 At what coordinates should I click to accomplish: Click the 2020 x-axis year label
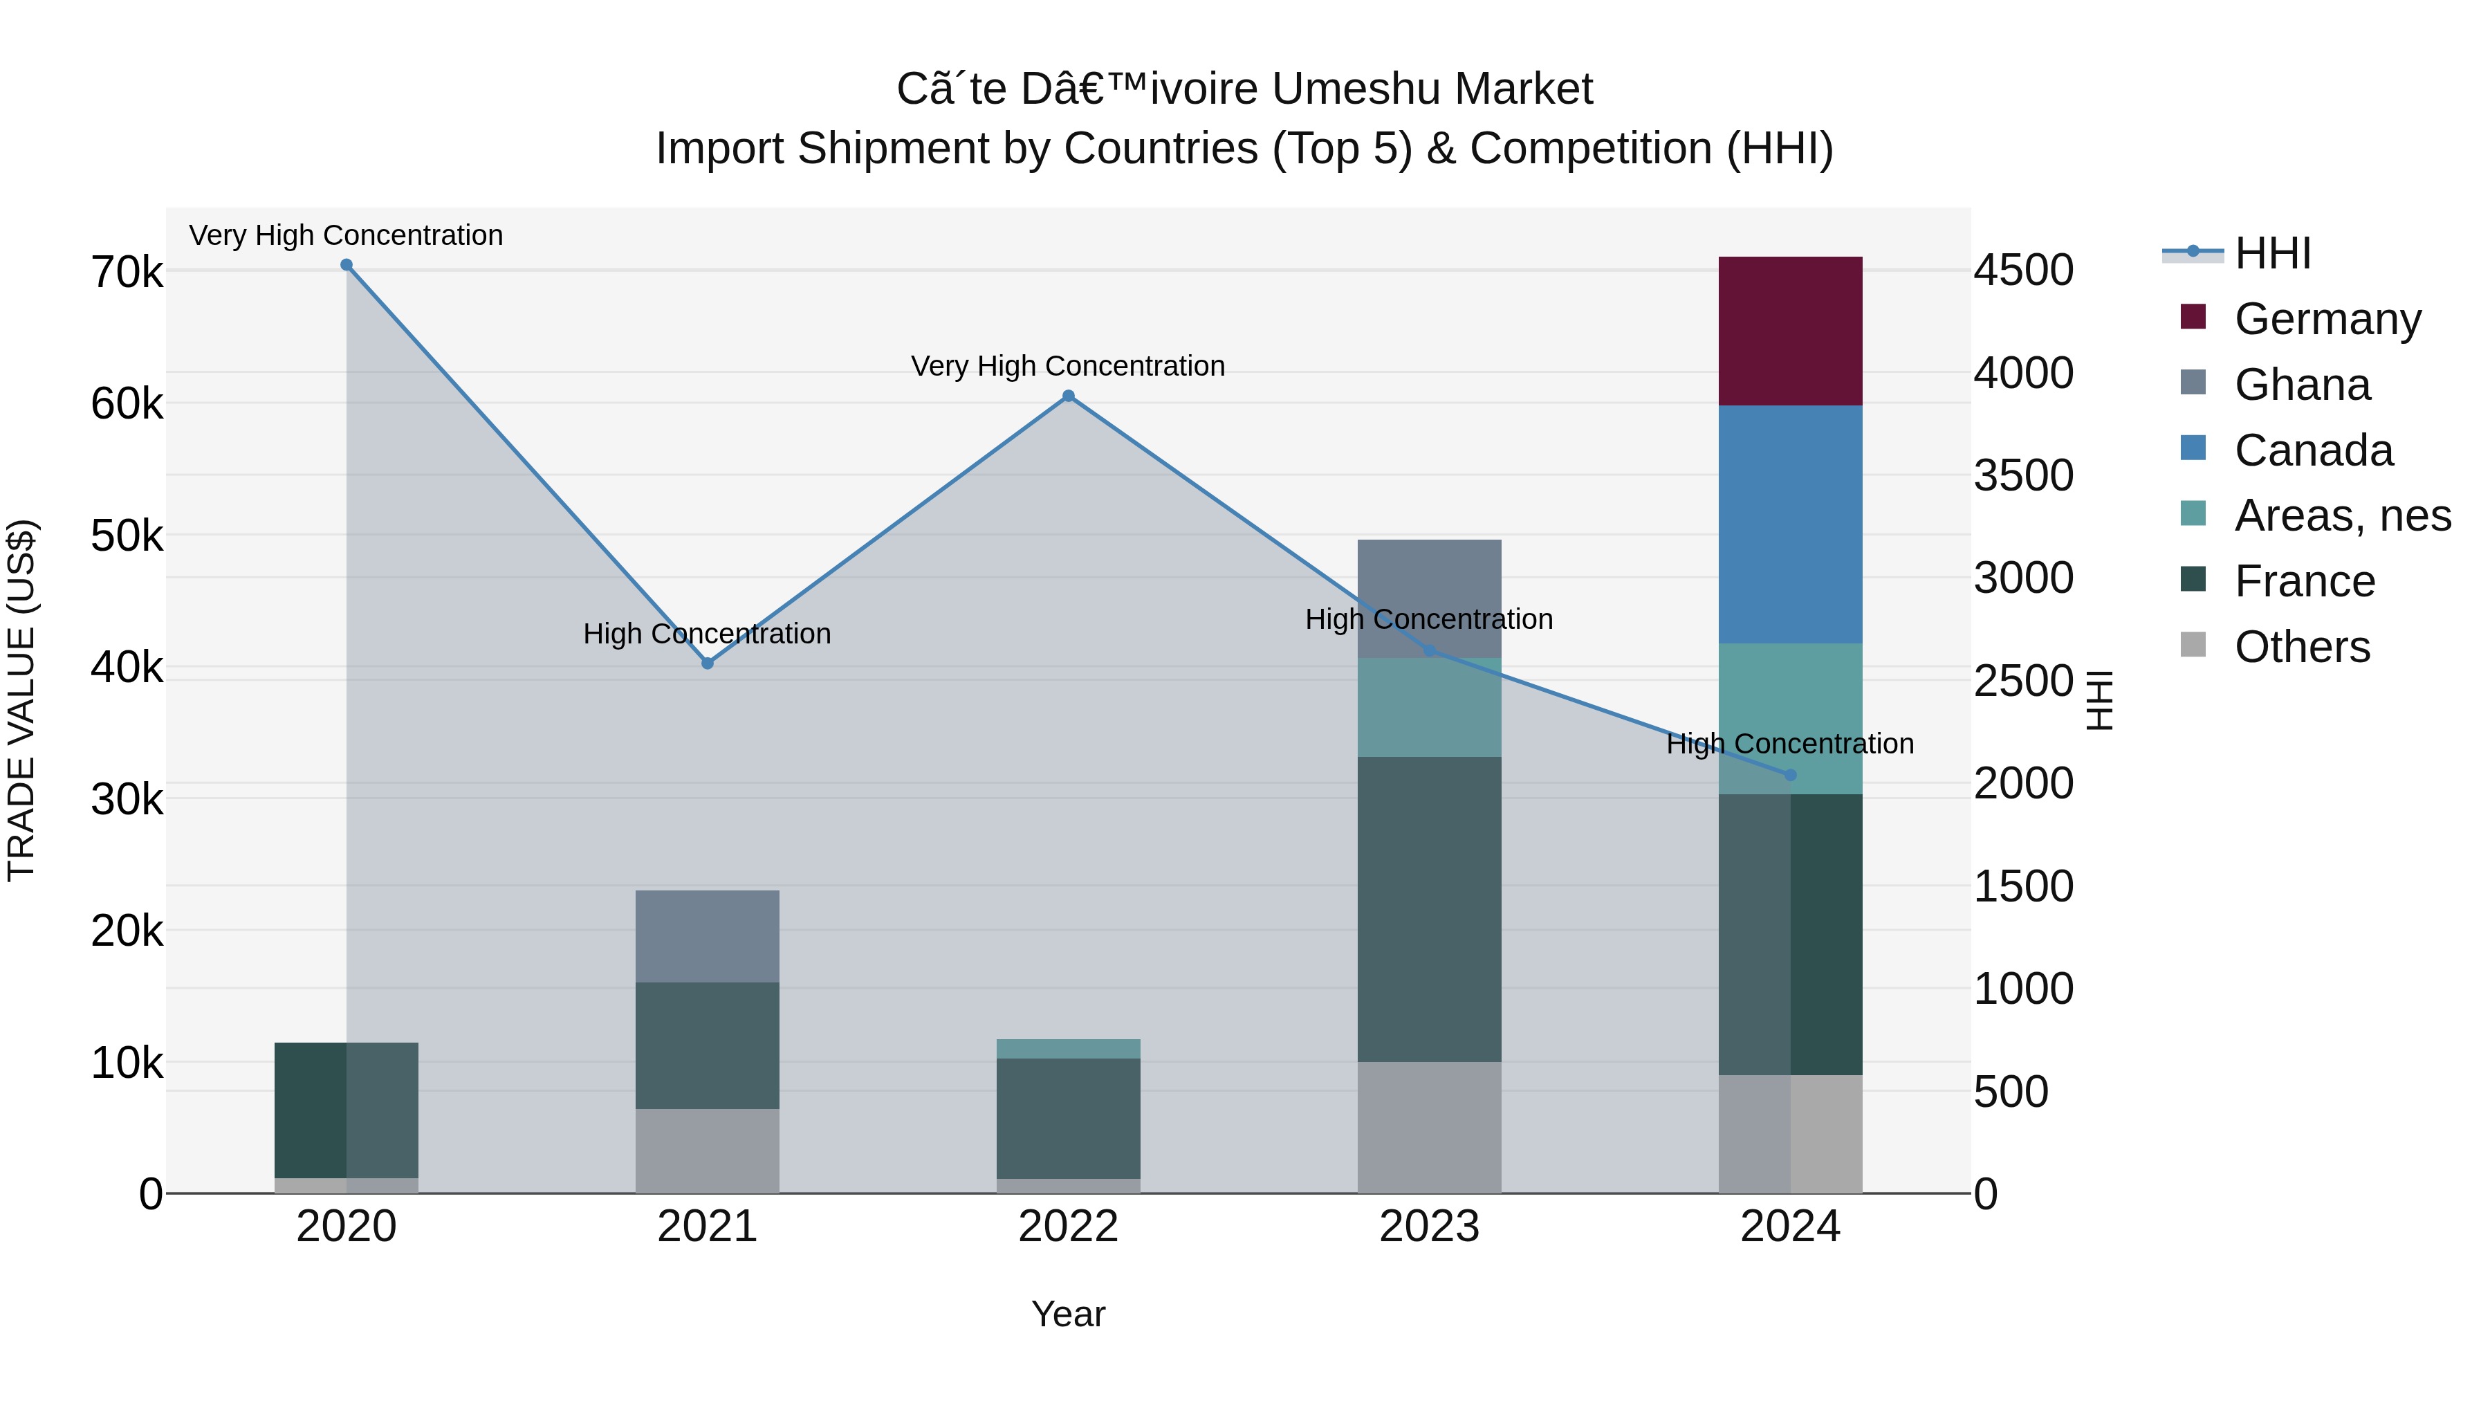coord(346,1227)
